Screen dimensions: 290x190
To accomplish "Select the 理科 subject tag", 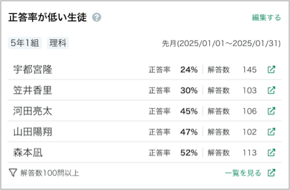I will (x=58, y=43).
